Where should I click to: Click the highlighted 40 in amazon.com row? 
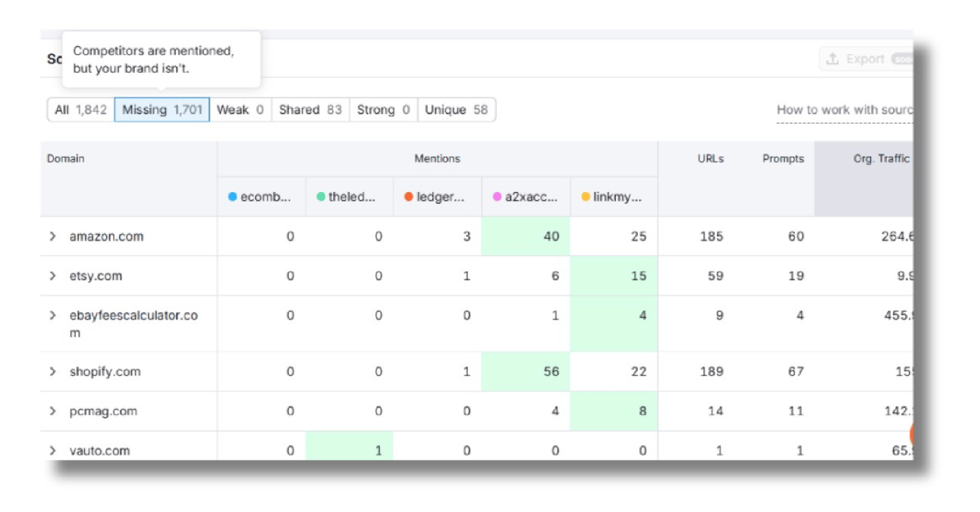click(551, 236)
